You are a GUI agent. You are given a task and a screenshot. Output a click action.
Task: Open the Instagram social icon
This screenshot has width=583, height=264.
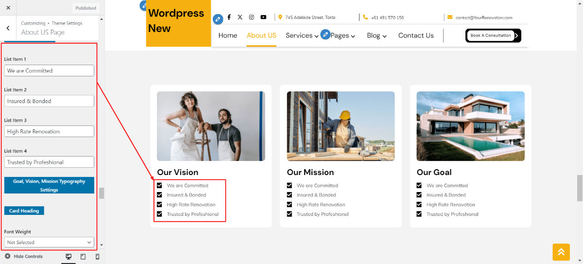[x=252, y=17]
